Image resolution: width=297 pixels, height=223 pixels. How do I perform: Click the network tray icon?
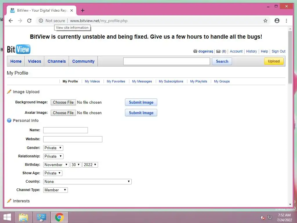pos(270,217)
